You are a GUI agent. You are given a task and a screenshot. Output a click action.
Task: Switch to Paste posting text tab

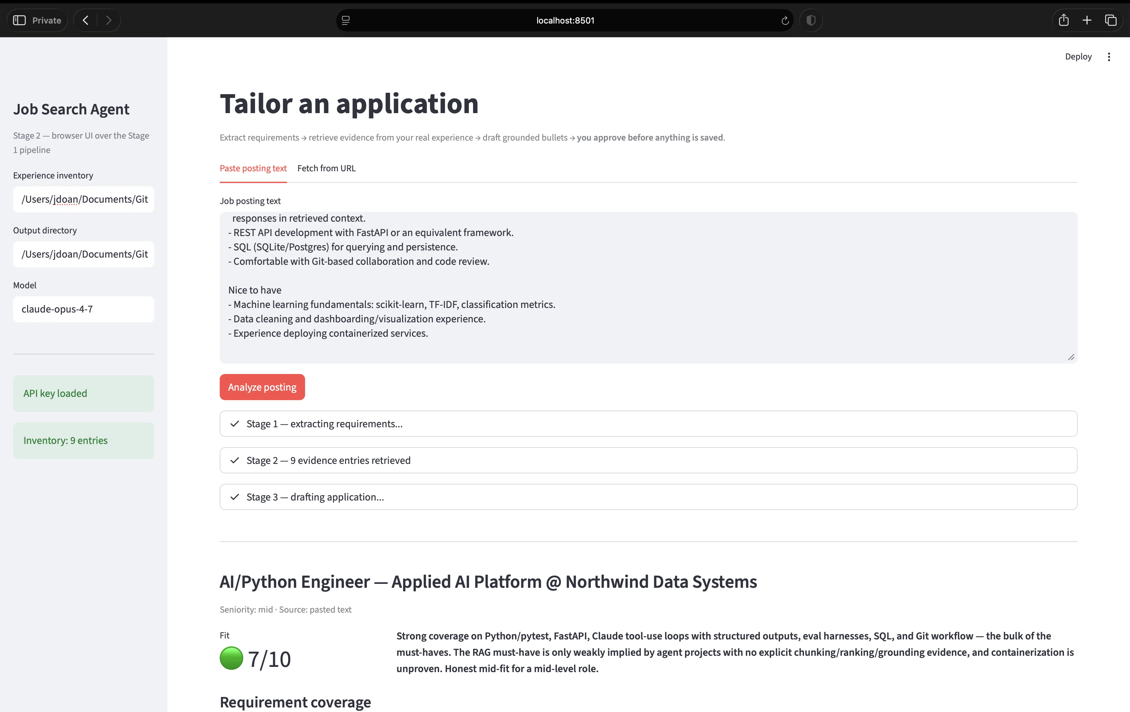pyautogui.click(x=253, y=168)
